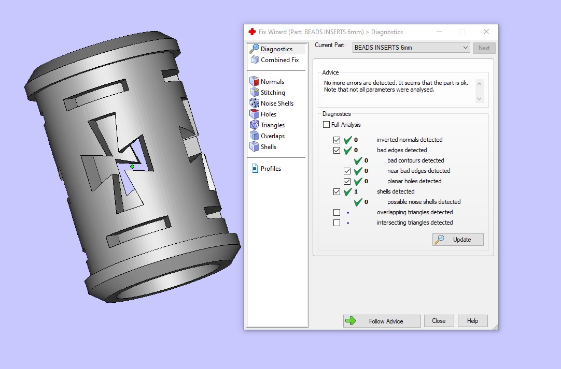Viewport: 561px width, 369px height.
Task: Open the Diagnostics page label
Action: 276,49
